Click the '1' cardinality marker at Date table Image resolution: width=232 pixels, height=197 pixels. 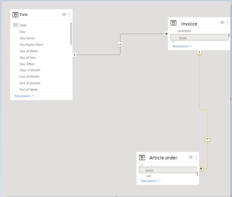[74, 55]
